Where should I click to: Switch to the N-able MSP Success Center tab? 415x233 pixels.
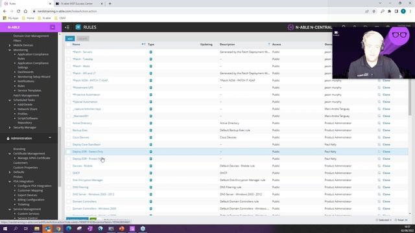pyautogui.click(x=77, y=4)
